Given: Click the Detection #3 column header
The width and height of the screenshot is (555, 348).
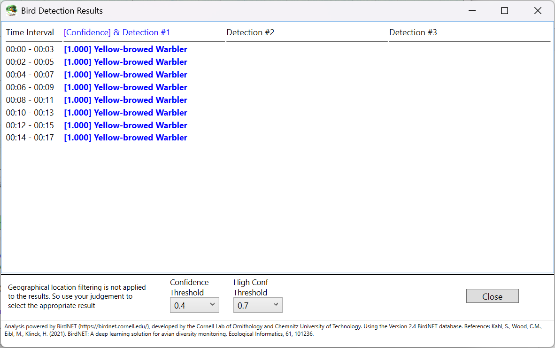Looking at the screenshot, I should coord(413,32).
